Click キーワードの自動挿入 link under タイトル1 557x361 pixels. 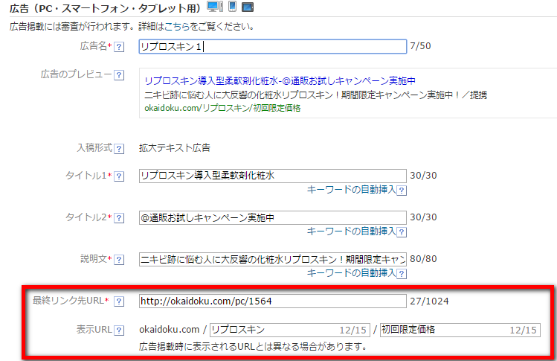(x=351, y=190)
